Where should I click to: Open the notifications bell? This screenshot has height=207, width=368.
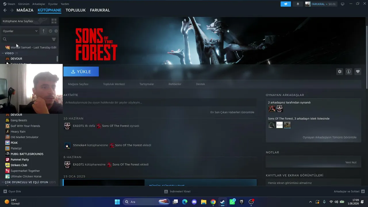coord(298,4)
